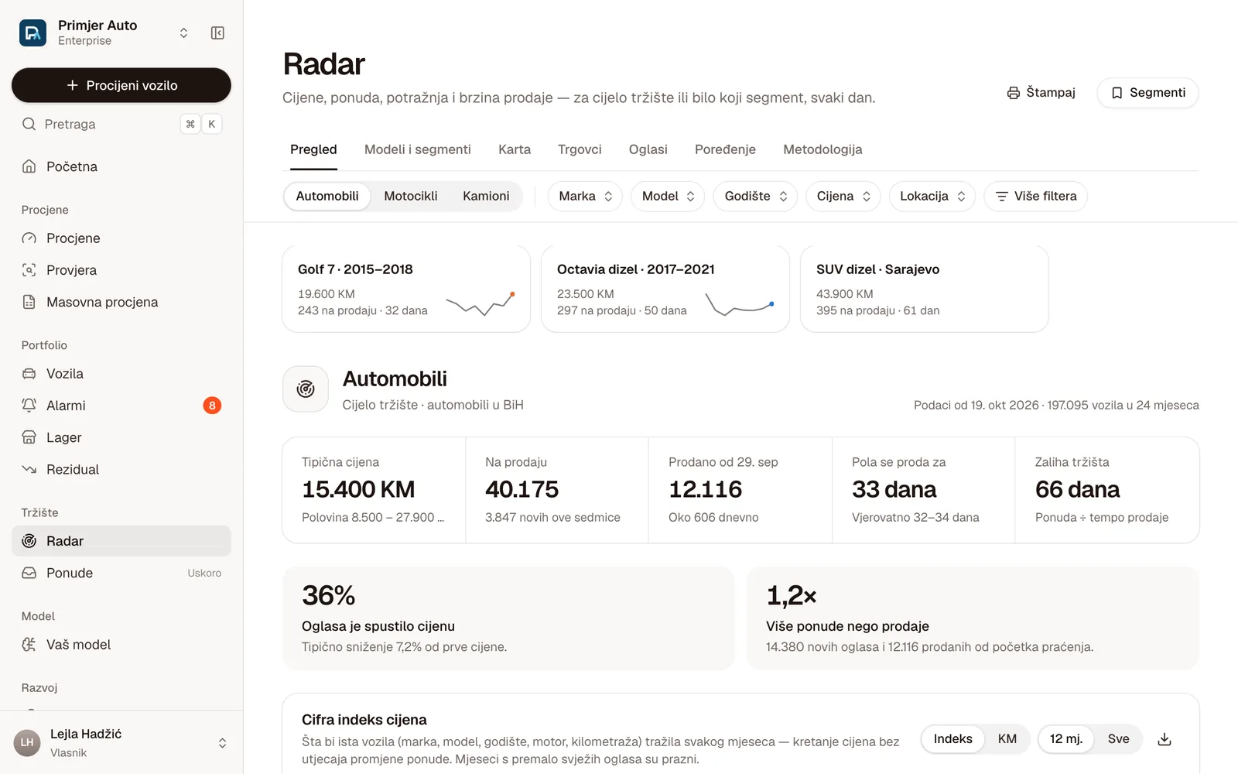Switch vehicle type to Motocikli
Screen dimensions: 1238x774
[411, 197]
